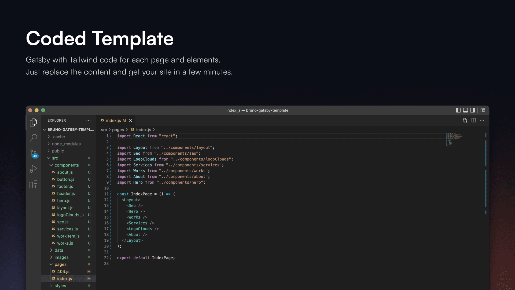
Task: Click "../components/layout" import path
Action: tap(187, 148)
